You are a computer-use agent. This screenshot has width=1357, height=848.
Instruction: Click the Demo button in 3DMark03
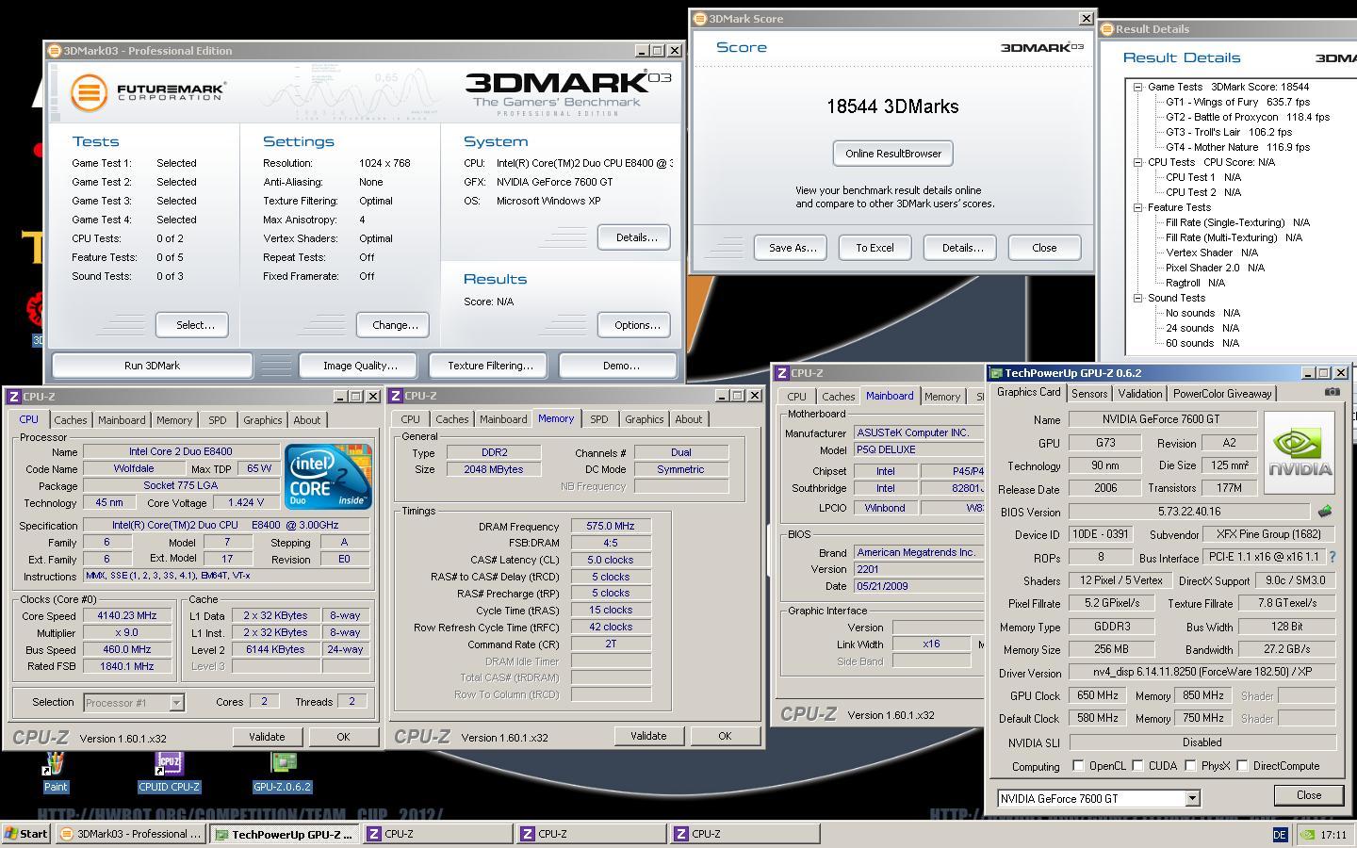(x=620, y=366)
